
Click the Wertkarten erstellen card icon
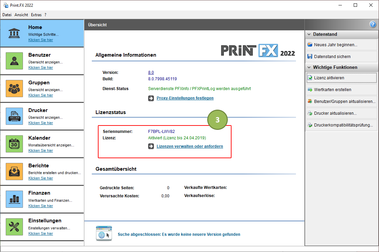click(x=310, y=90)
